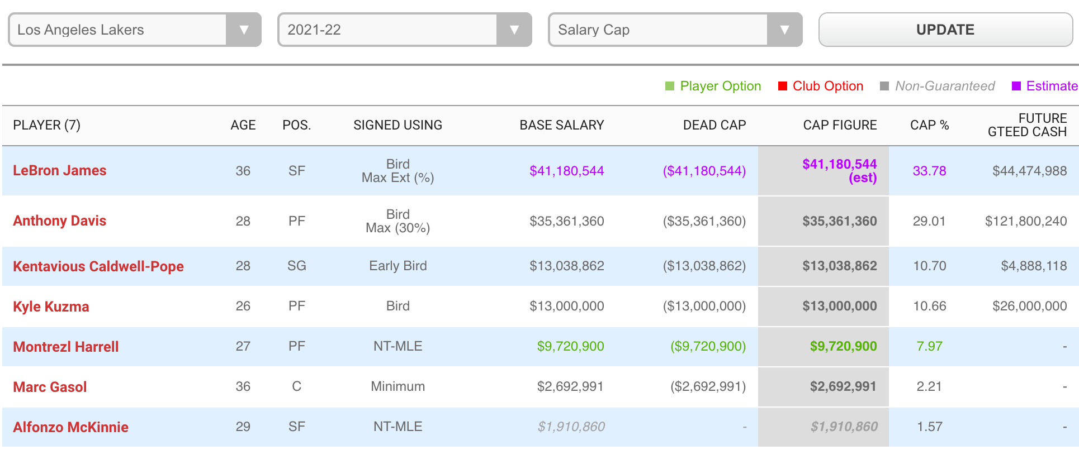Select LeBron James base salary $41,180,544
Viewport: 1079px width, 450px height.
pyautogui.click(x=567, y=171)
